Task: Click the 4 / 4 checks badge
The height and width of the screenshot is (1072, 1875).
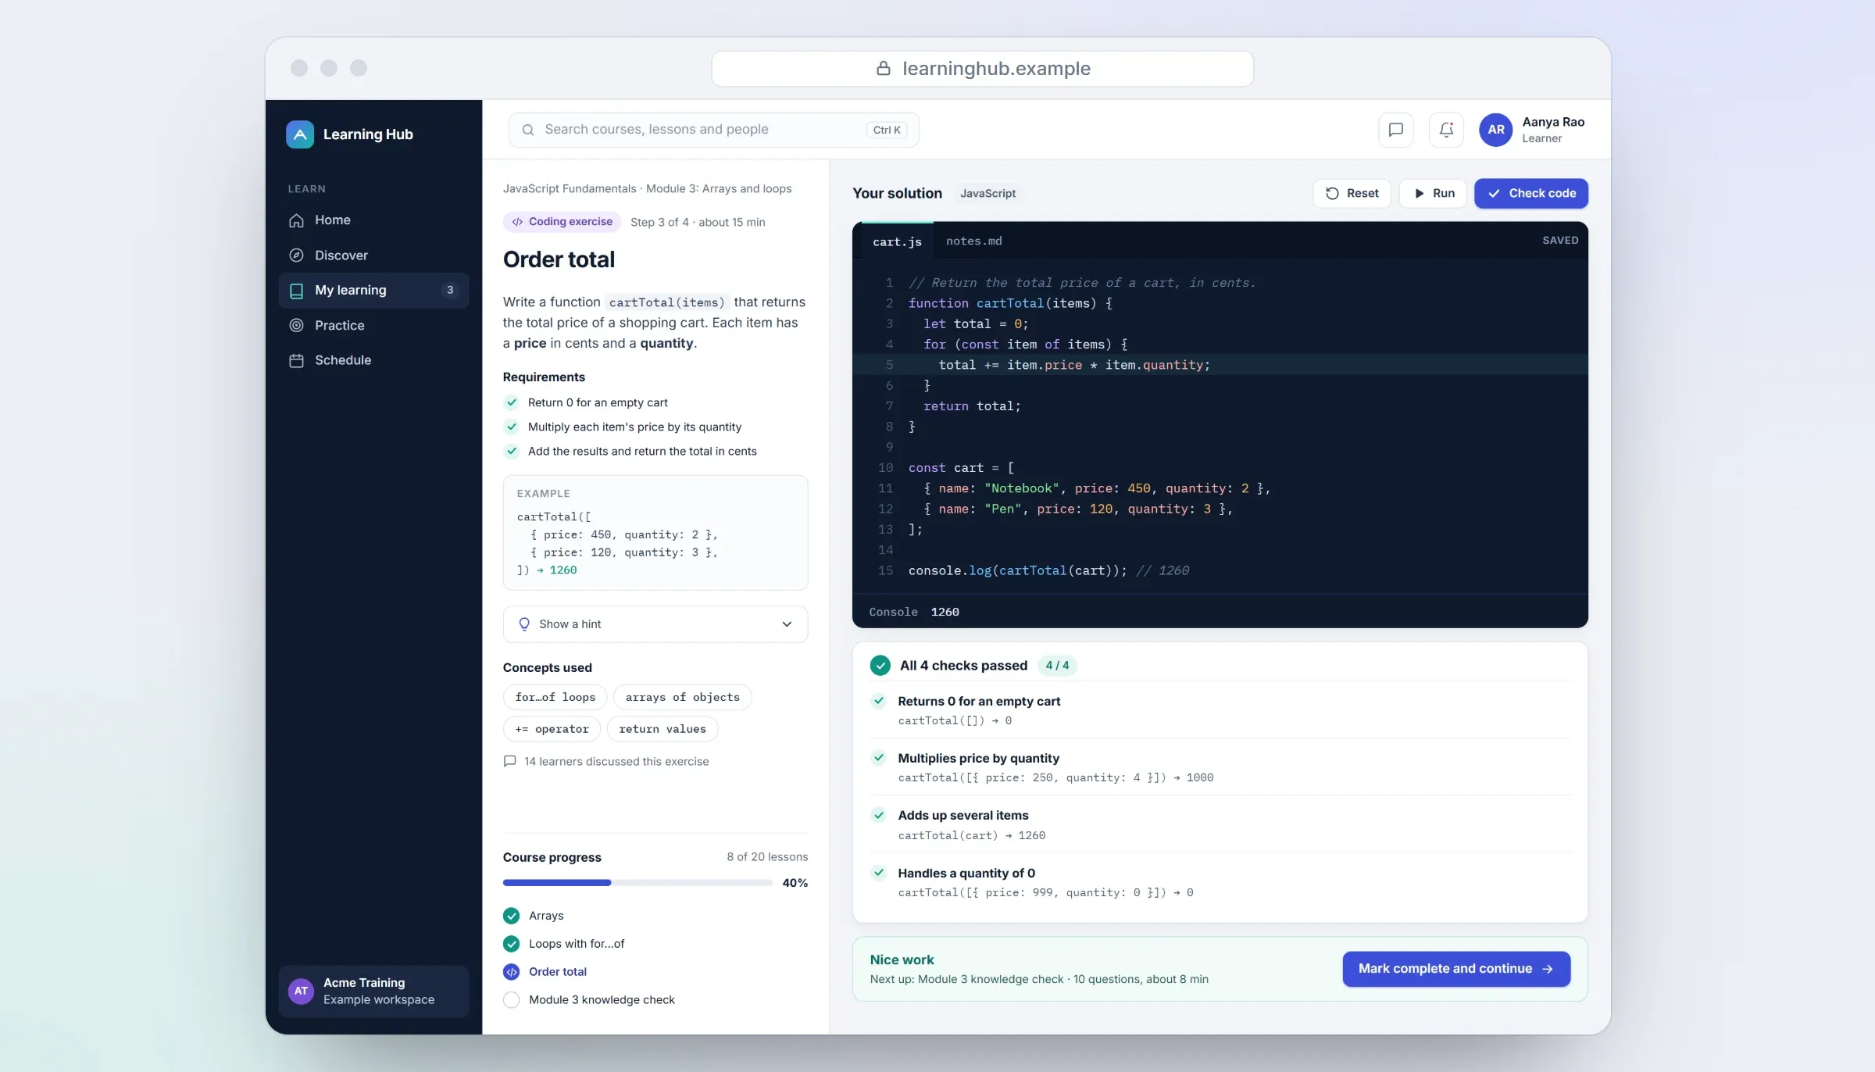Action: tap(1057, 666)
